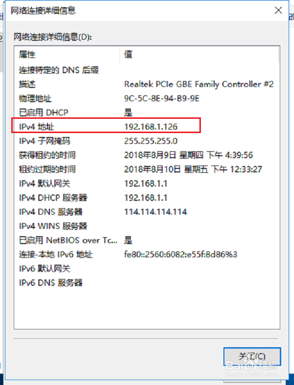Select the IPv4 DHCP 服务器 row
Viewport: 294px width, 385px height.
pos(147,197)
